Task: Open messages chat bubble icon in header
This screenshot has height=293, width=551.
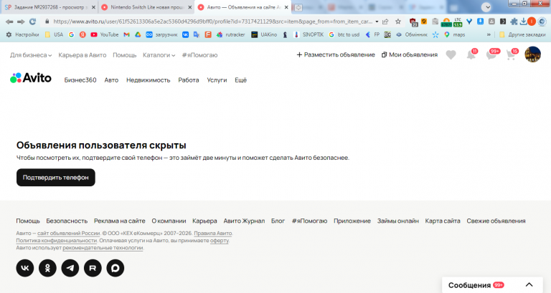Action: (491, 54)
